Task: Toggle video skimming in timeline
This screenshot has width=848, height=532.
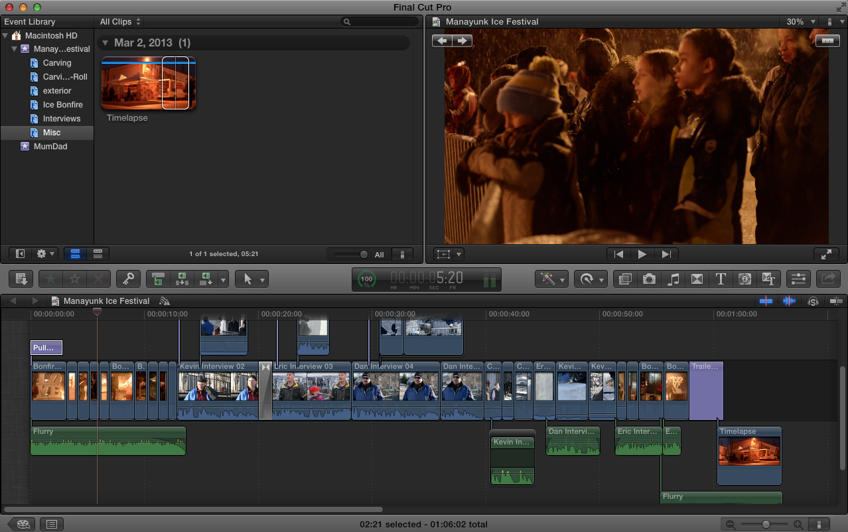Action: (766, 301)
